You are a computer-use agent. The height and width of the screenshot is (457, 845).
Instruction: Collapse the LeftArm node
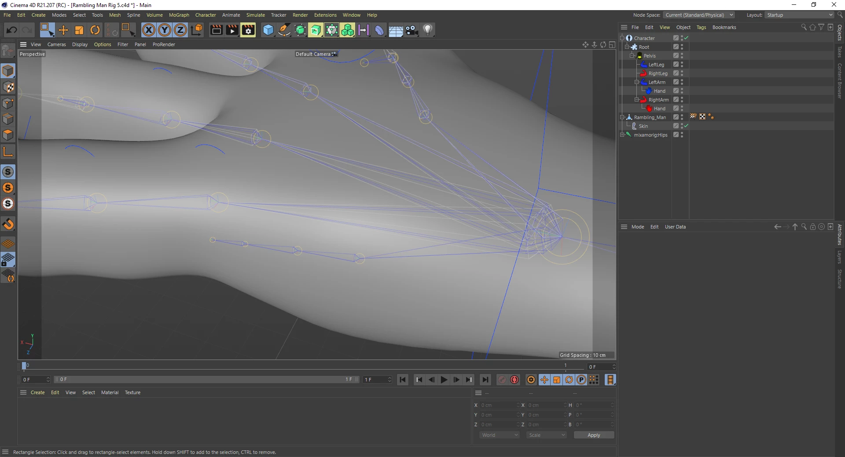637,82
